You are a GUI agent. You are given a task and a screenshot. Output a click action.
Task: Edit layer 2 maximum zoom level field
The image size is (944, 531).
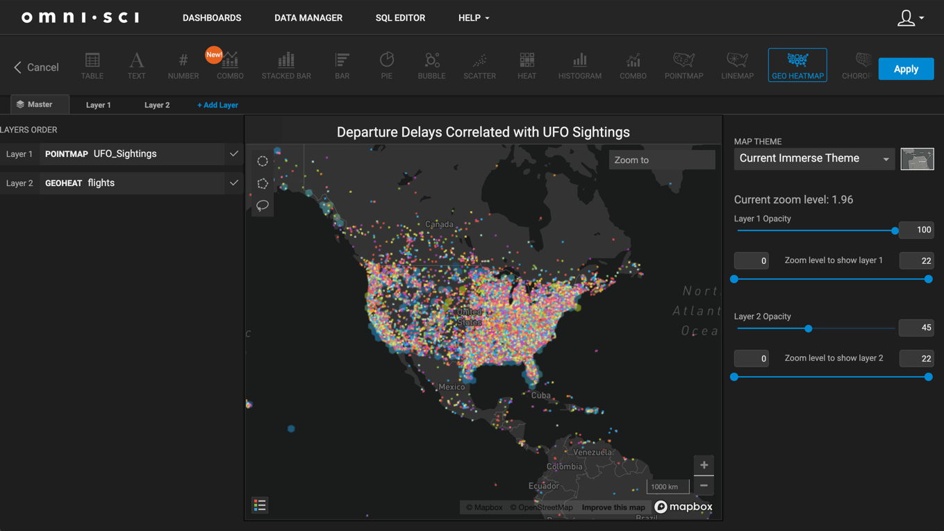(x=916, y=359)
